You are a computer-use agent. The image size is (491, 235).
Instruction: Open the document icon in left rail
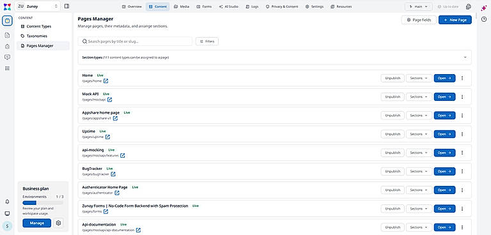pos(7,35)
